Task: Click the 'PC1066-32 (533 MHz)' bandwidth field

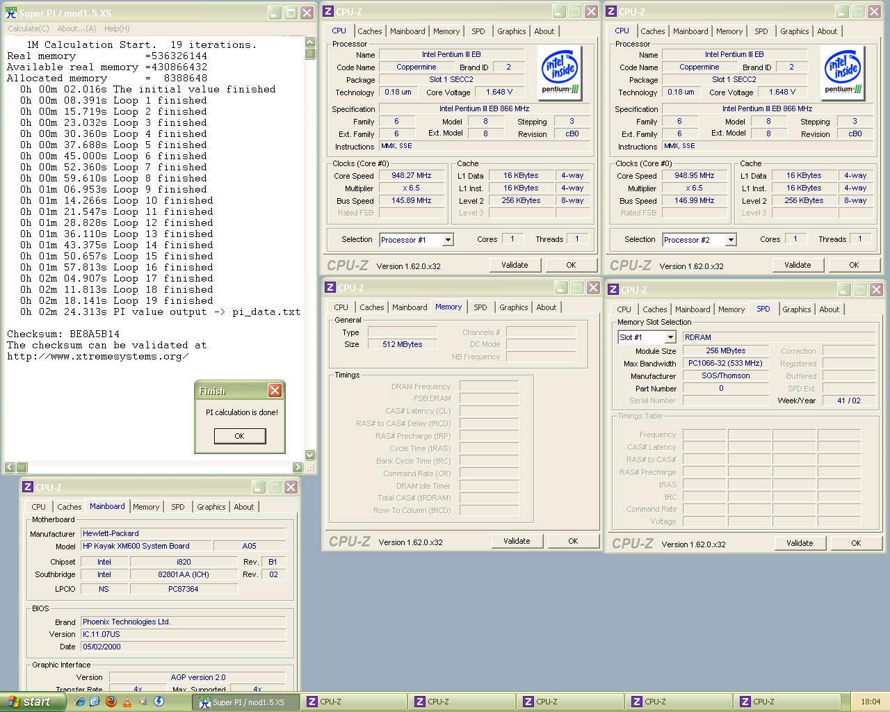Action: pos(725,363)
